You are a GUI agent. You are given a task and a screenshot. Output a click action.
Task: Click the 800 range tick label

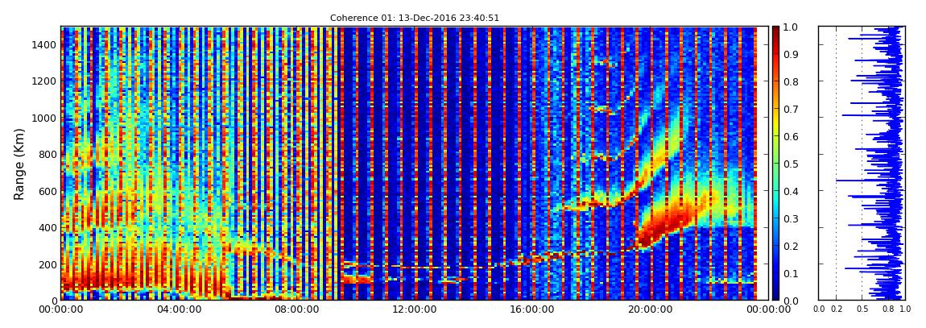(48, 154)
